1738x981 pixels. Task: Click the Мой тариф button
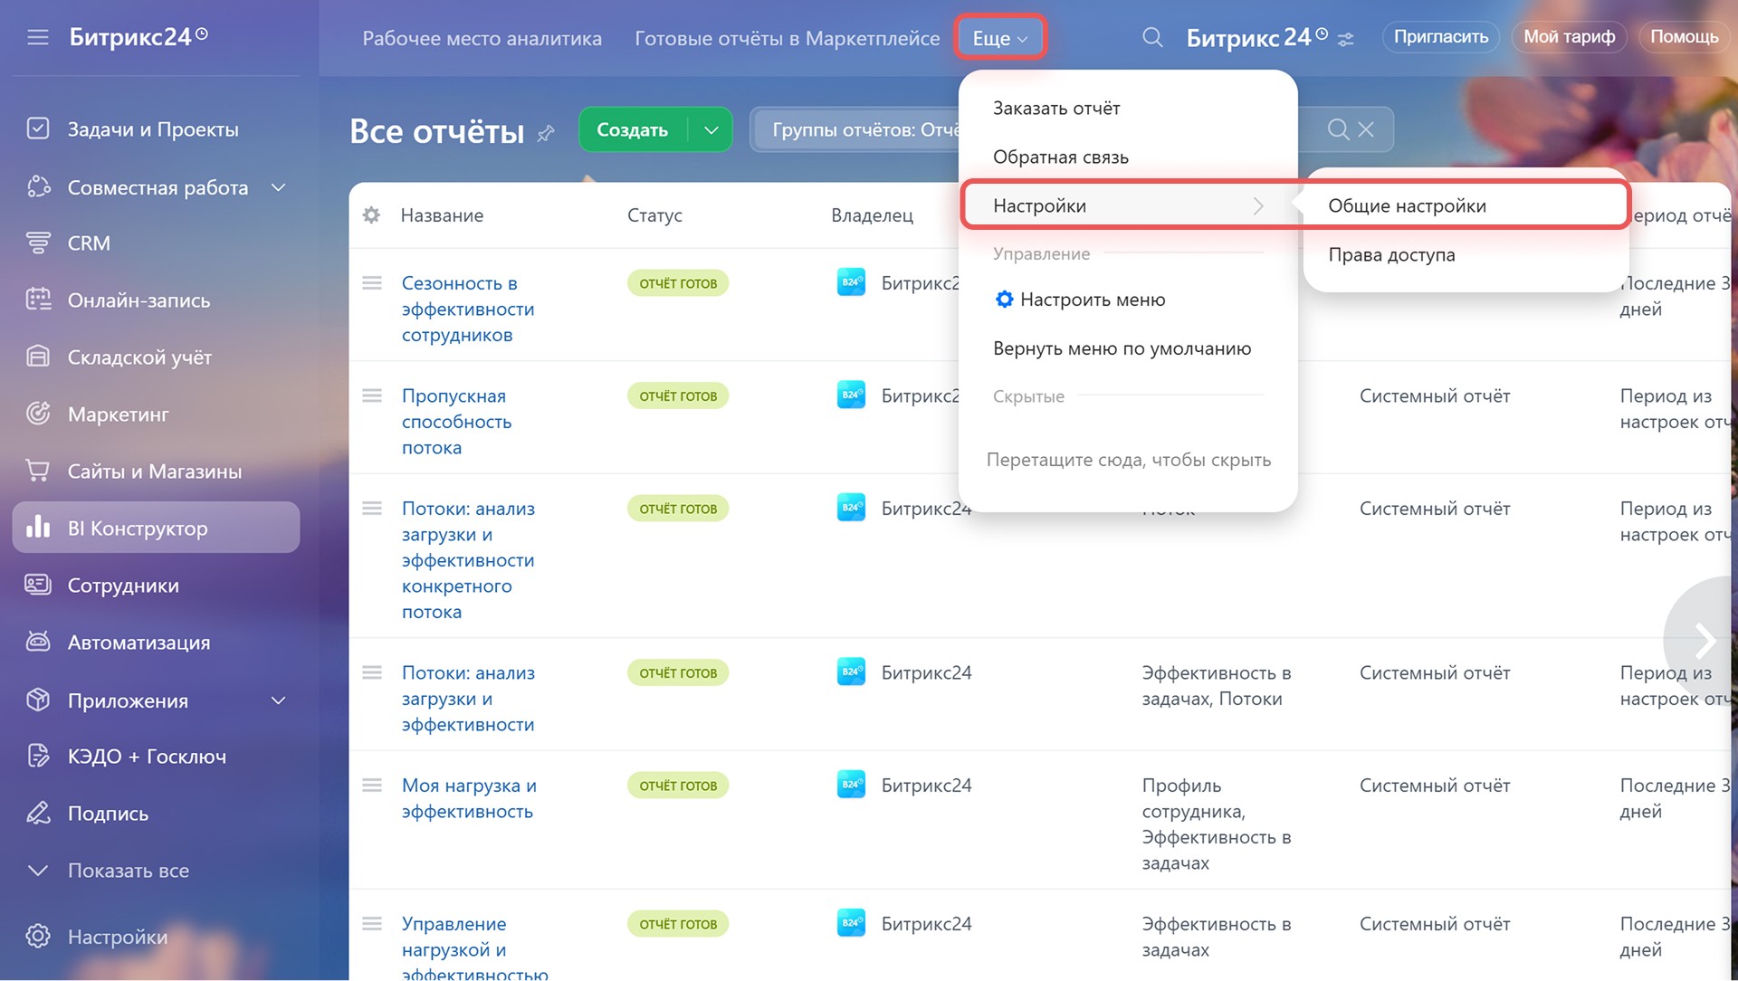coord(1569,37)
